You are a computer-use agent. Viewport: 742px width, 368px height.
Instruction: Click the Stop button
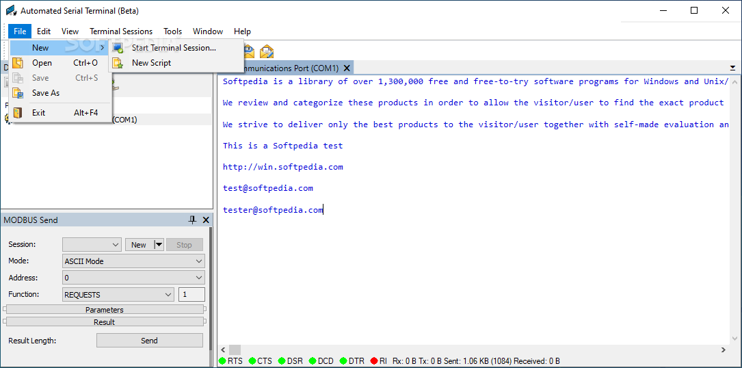pos(184,244)
